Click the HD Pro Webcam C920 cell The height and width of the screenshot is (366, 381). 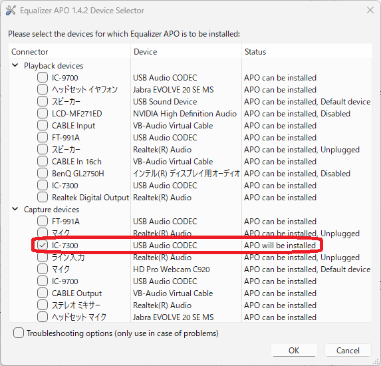click(172, 270)
